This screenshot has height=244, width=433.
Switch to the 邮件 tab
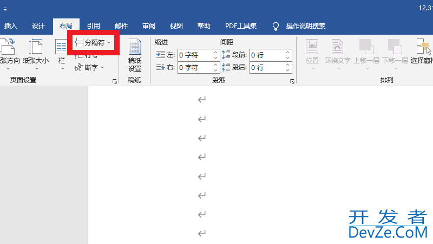pos(121,26)
